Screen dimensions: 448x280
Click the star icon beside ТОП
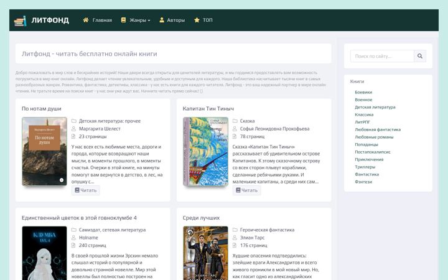[197, 20]
